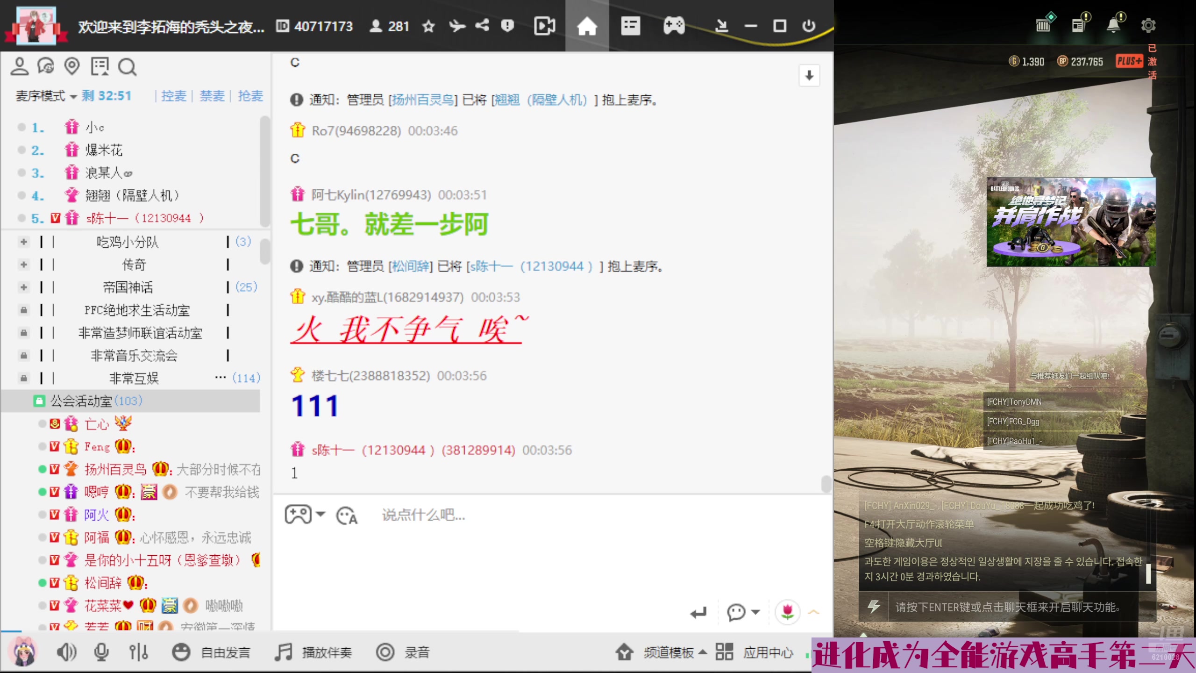Click 抢麦 grab mic button
The width and height of the screenshot is (1196, 673).
pyautogui.click(x=250, y=96)
